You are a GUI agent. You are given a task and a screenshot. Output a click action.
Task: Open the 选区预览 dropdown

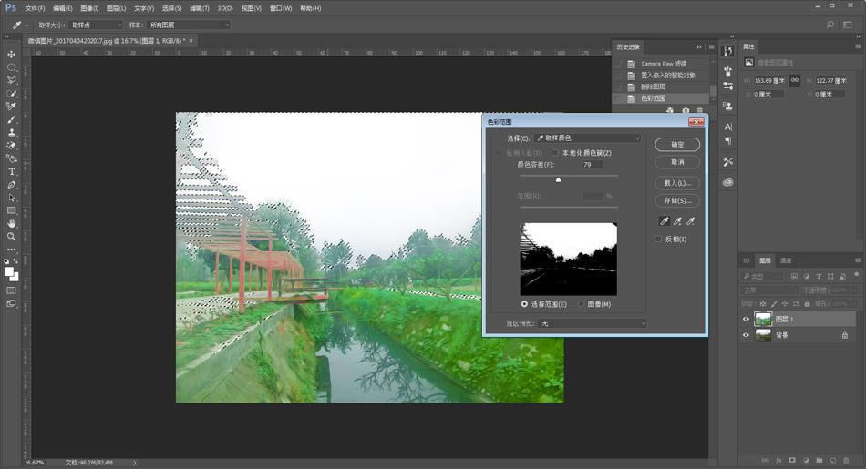[x=592, y=323]
